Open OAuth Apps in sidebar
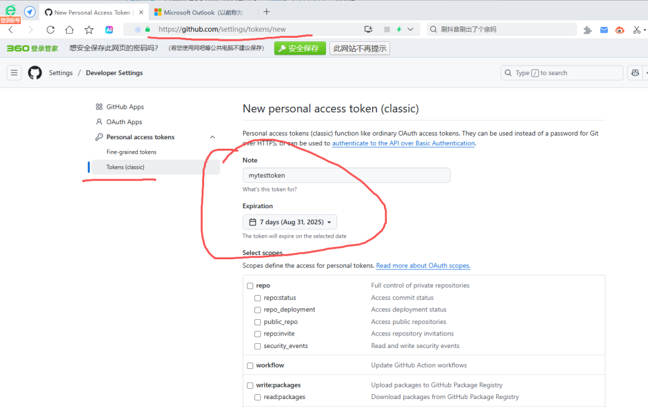This screenshot has height=408, width=648. 124,122
